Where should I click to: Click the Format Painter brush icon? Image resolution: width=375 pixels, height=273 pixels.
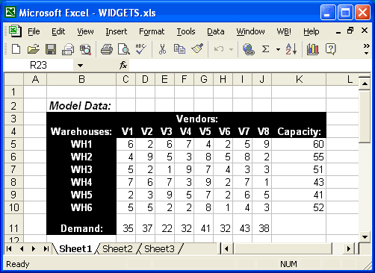tap(197, 49)
